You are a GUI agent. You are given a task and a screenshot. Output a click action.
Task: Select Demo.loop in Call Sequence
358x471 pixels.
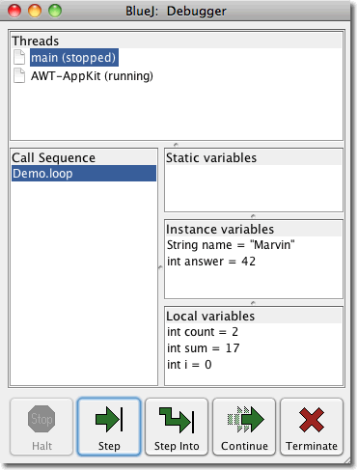[x=84, y=174]
